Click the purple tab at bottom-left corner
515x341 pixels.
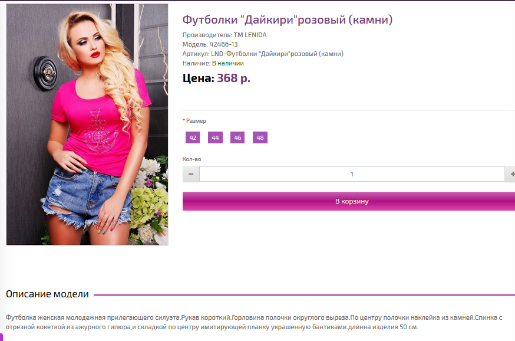pyautogui.click(x=1, y=337)
